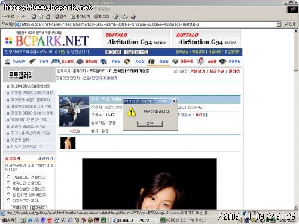Click the BCPARK.NET site logo

[47, 41]
